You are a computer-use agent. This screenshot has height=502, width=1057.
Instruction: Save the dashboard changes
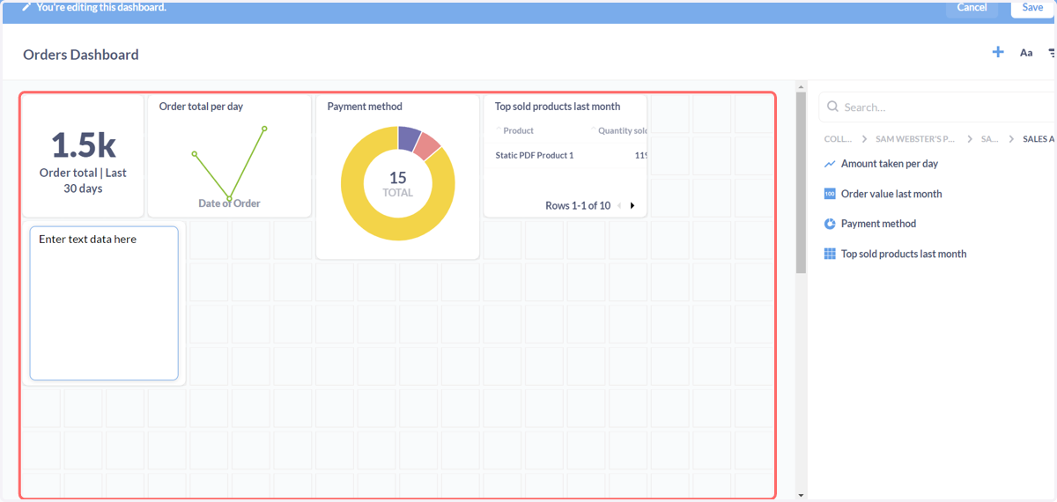pos(1032,7)
